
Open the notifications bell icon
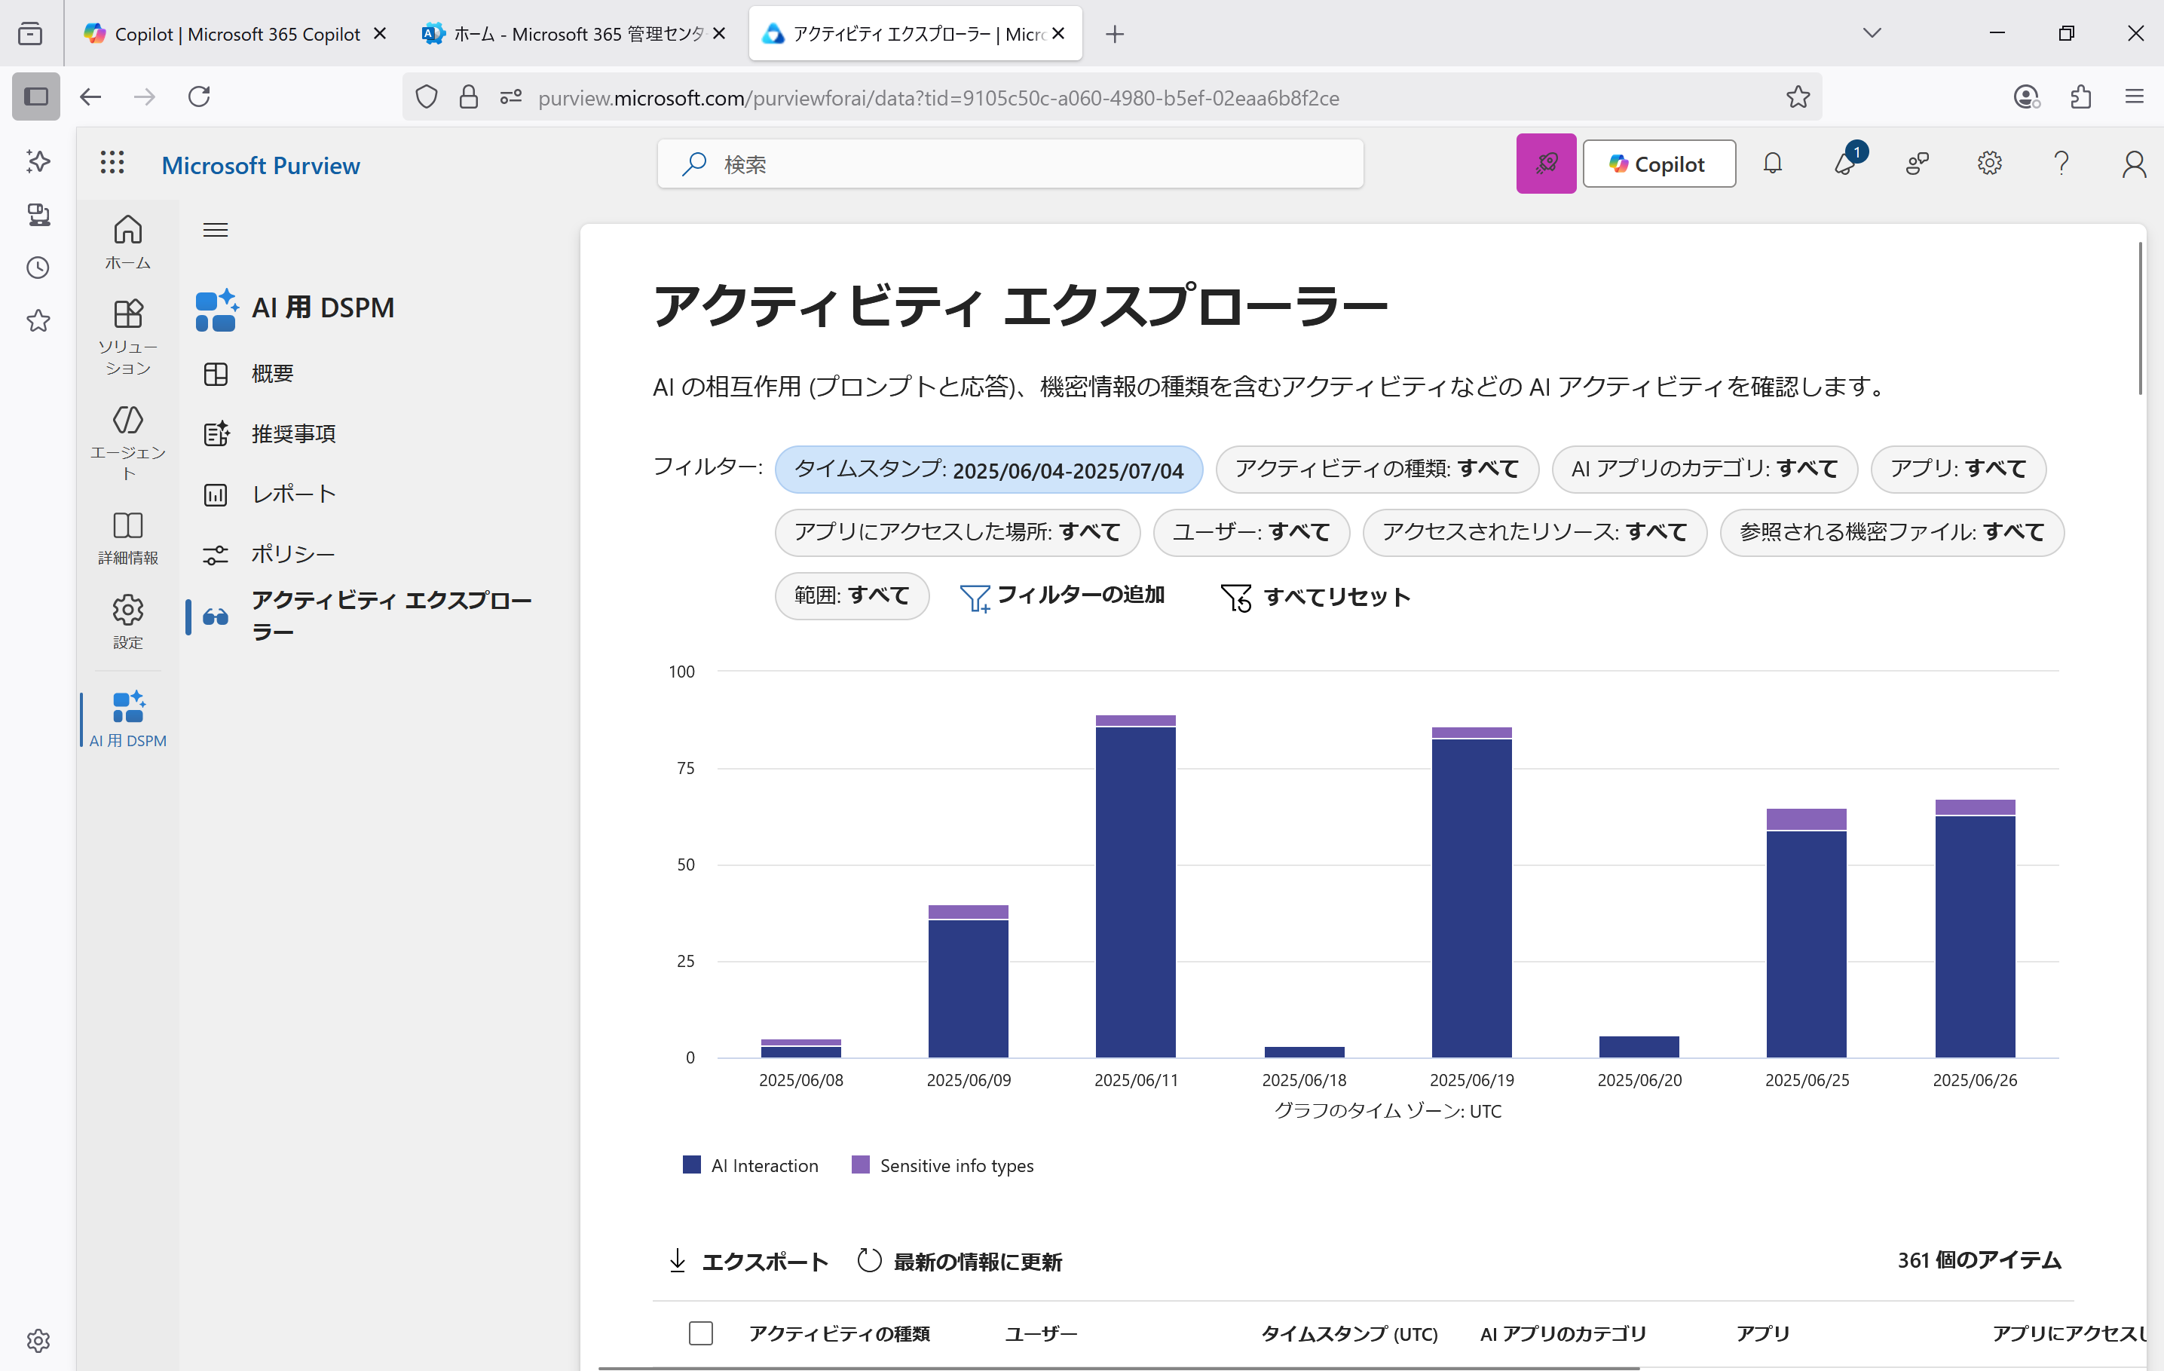1772,164
